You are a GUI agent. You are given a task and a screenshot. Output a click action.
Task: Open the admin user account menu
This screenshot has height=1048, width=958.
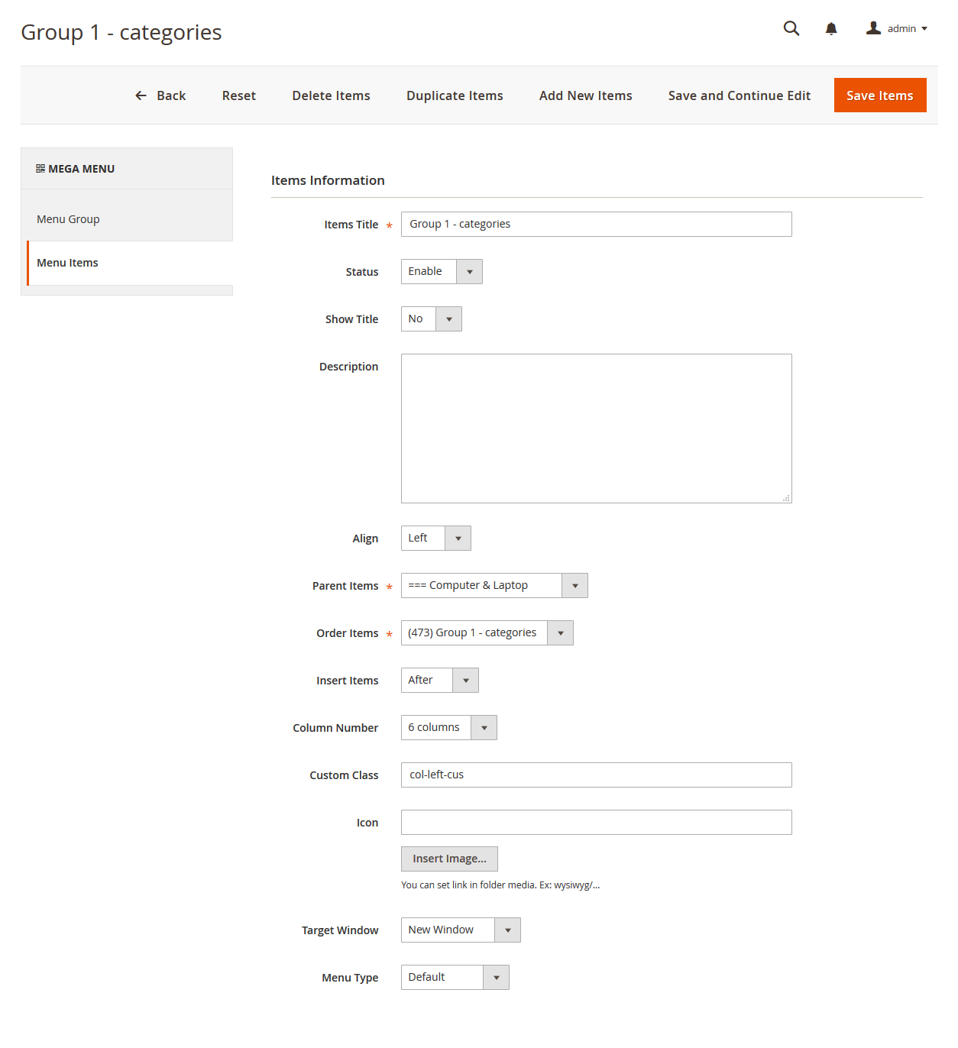897,29
